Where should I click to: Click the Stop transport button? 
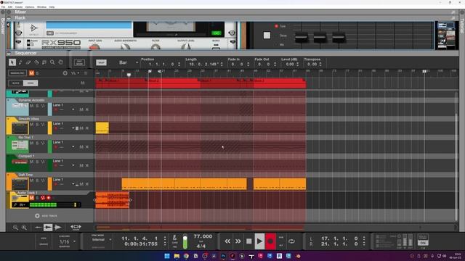click(248, 241)
